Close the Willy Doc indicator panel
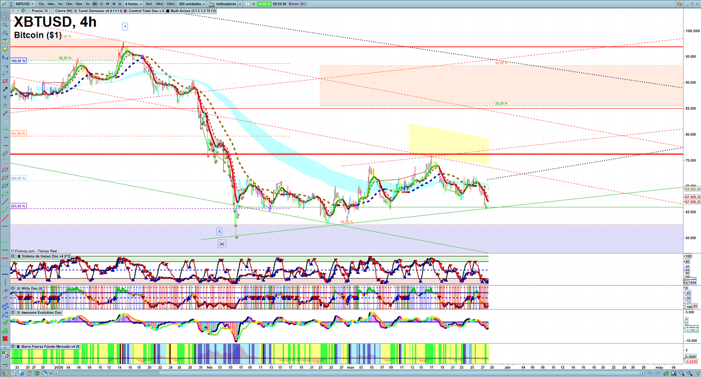Image resolution: width=701 pixels, height=377 pixels. tap(13, 288)
